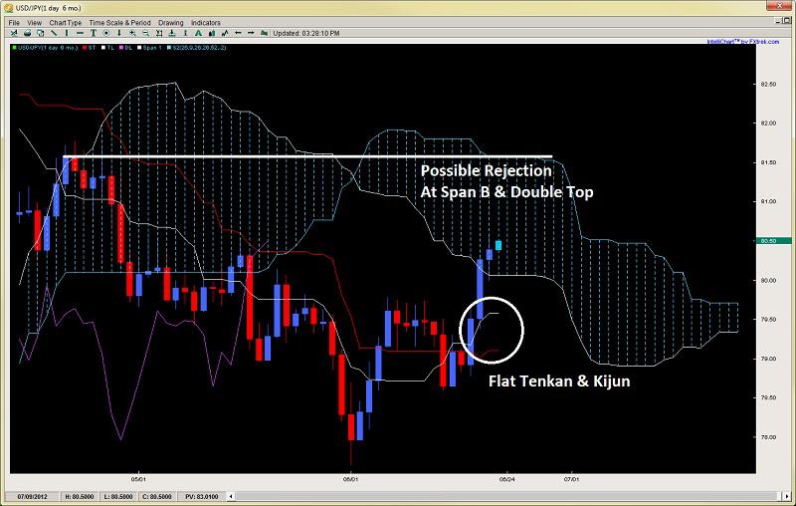
Task: Click the H: 80.5000 status field
Action: tap(79, 496)
